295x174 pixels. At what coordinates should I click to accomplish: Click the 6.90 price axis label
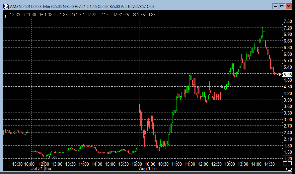(288, 34)
